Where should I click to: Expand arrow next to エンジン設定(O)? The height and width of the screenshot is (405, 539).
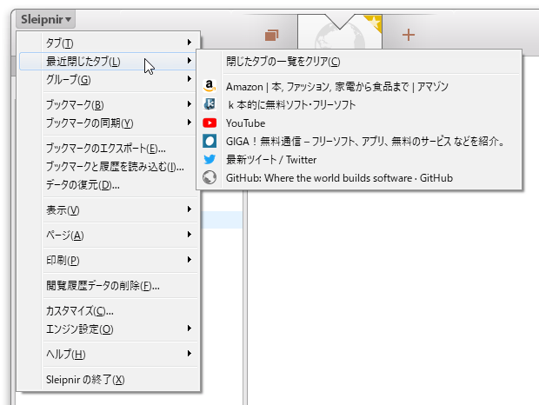click(x=190, y=328)
